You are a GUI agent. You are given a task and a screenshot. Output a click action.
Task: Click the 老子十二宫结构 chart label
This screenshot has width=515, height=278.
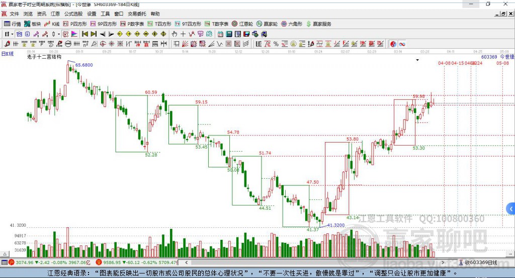point(44,57)
